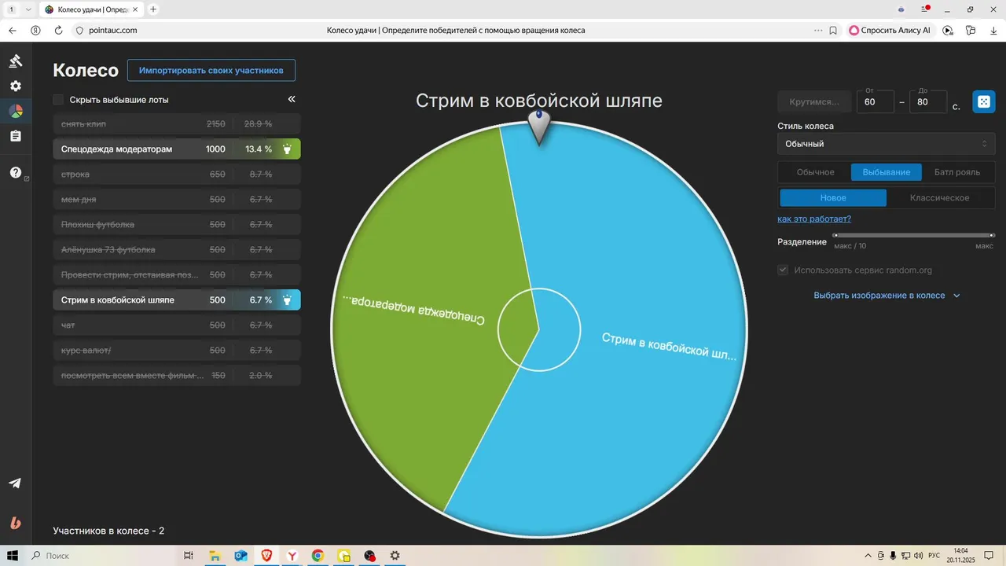Close the Колесо удачи tab

[x=136, y=9]
